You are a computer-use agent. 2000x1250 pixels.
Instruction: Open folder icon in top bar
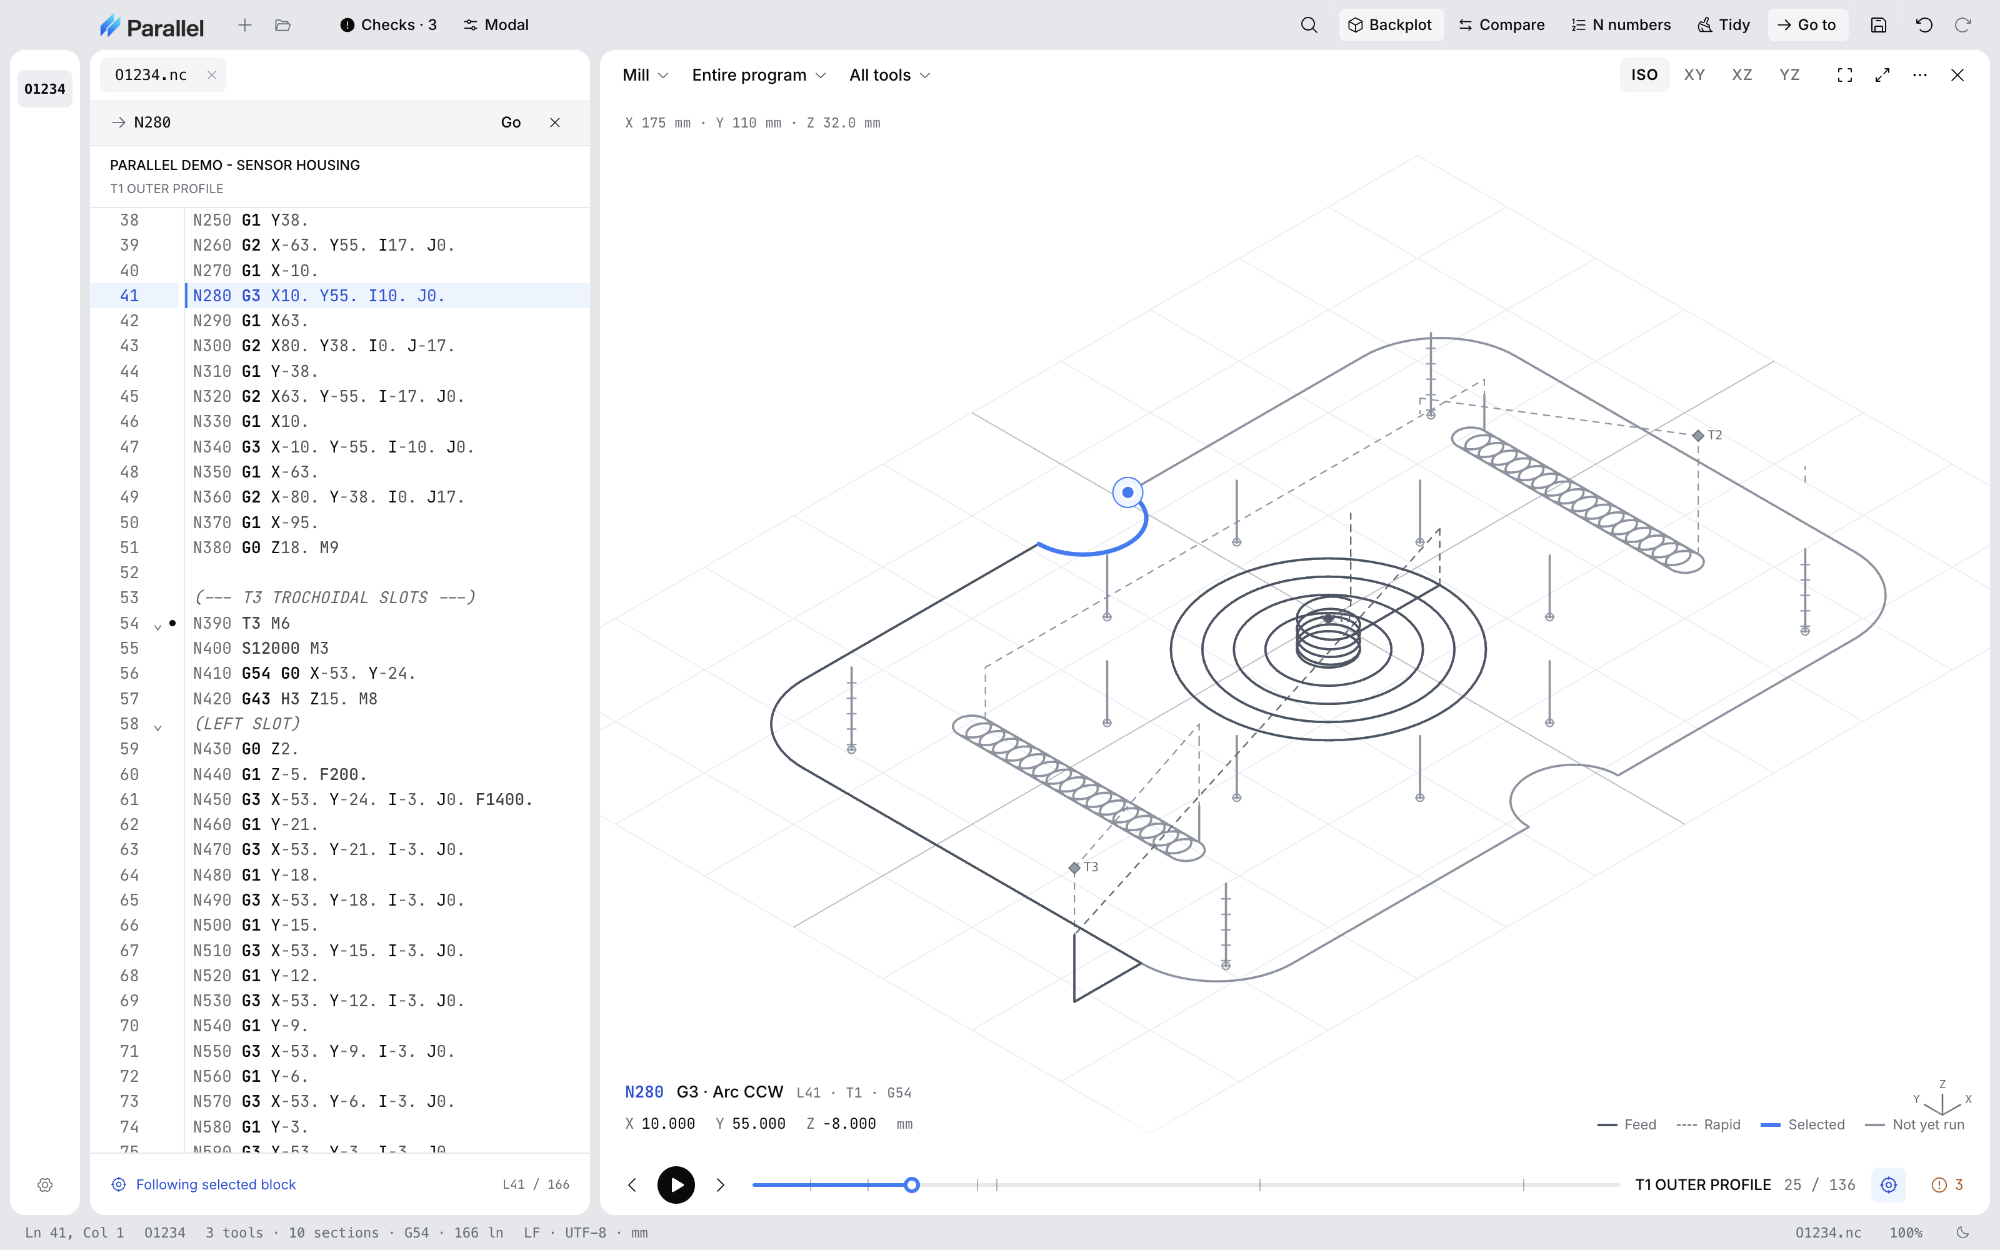[x=282, y=25]
